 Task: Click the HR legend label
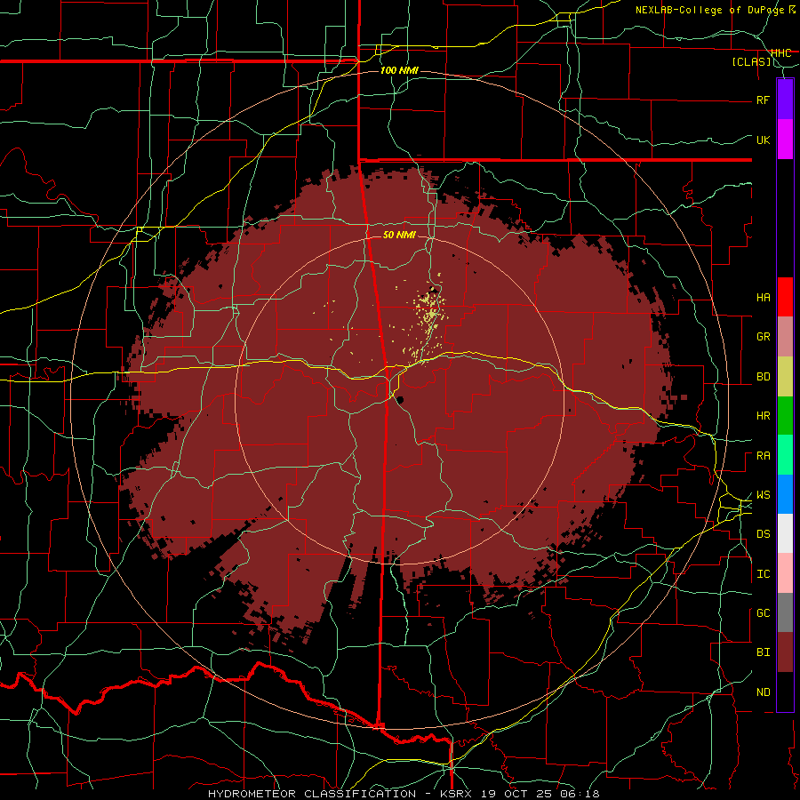[x=764, y=415]
